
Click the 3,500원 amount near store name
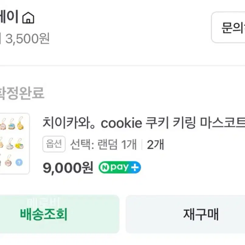(27, 38)
